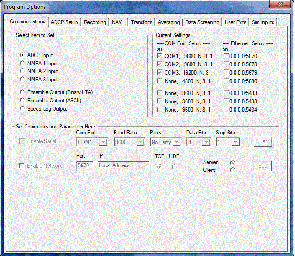Viewport: 295px width, 256px height.
Task: Close the Program Options dialog
Action: click(280, 6)
